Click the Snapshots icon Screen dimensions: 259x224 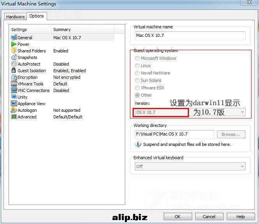click(14, 57)
